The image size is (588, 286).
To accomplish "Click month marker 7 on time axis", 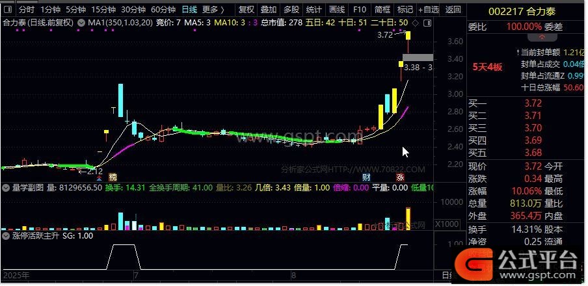I will 137,276.
